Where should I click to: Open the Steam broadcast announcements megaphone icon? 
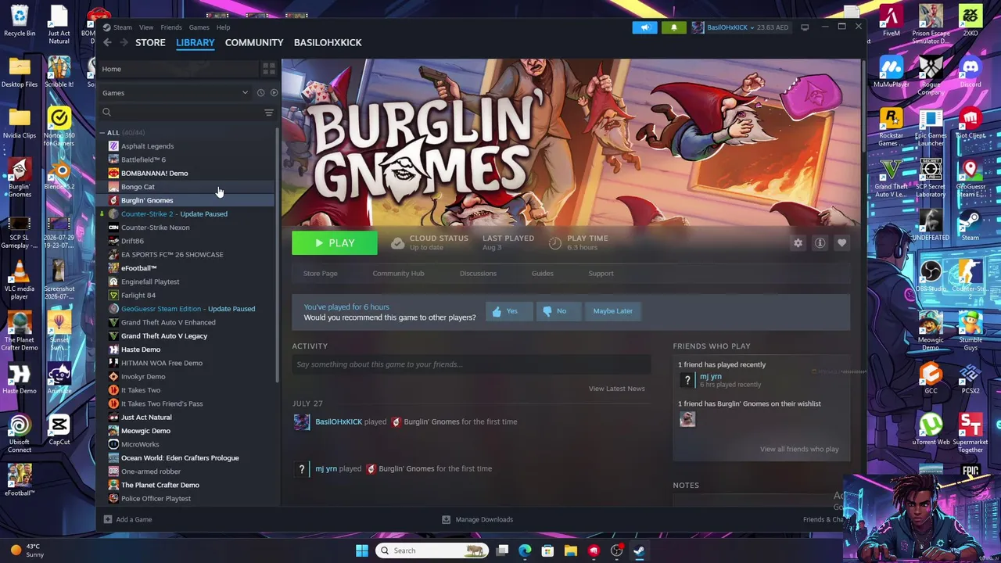(645, 27)
